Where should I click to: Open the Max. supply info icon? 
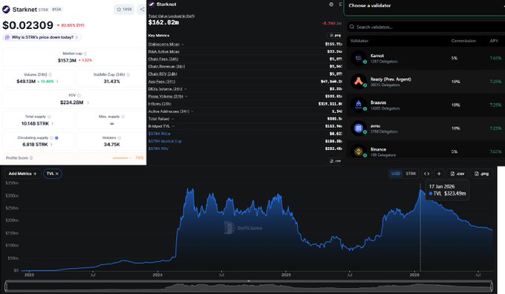tap(123, 117)
